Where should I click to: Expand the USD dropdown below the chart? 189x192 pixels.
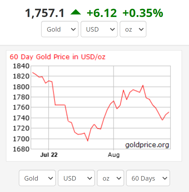(x=76, y=178)
